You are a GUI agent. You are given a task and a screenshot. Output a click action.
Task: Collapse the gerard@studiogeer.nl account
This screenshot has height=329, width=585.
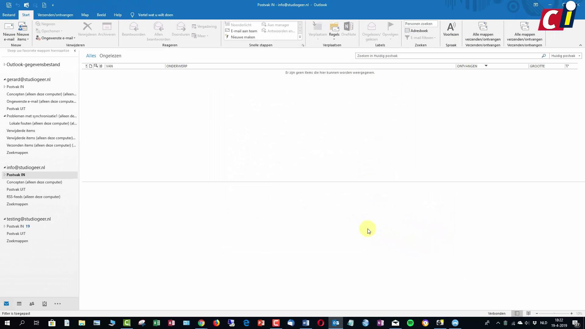point(4,80)
